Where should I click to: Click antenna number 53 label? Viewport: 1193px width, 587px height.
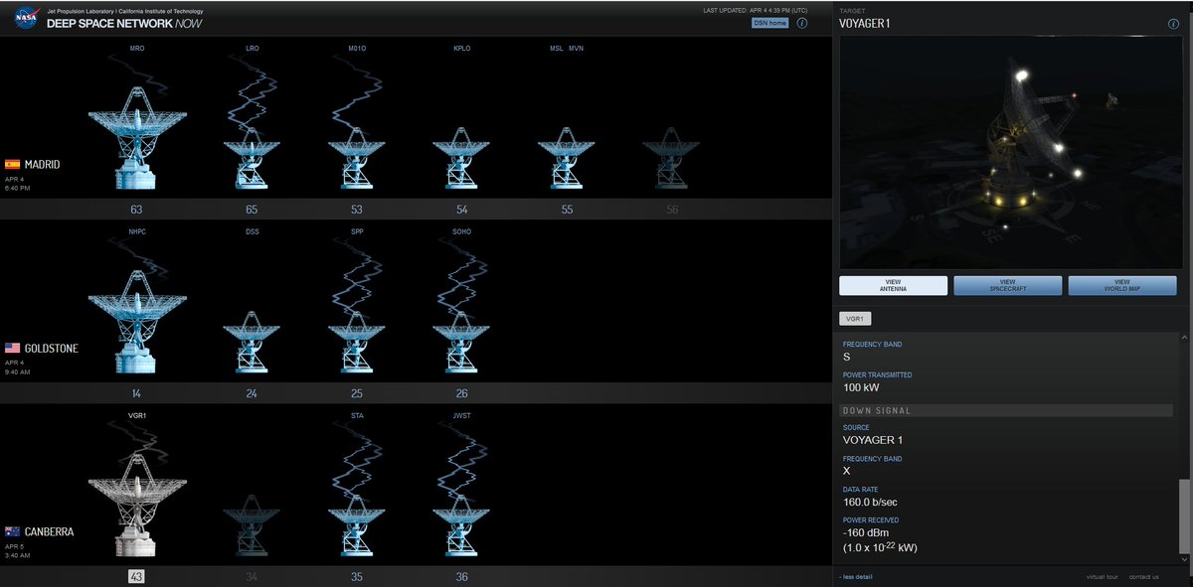pyautogui.click(x=357, y=210)
